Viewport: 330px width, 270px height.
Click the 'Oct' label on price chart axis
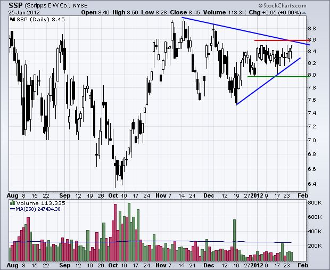click(113, 195)
